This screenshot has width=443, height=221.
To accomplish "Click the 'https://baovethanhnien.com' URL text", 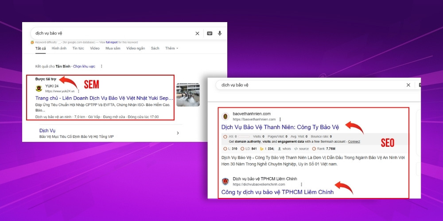I will coord(254,119).
